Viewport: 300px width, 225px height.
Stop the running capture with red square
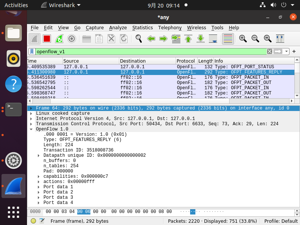click(x=47, y=39)
